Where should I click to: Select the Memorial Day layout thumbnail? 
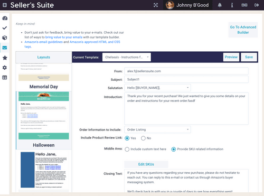pyautogui.click(x=44, y=72)
